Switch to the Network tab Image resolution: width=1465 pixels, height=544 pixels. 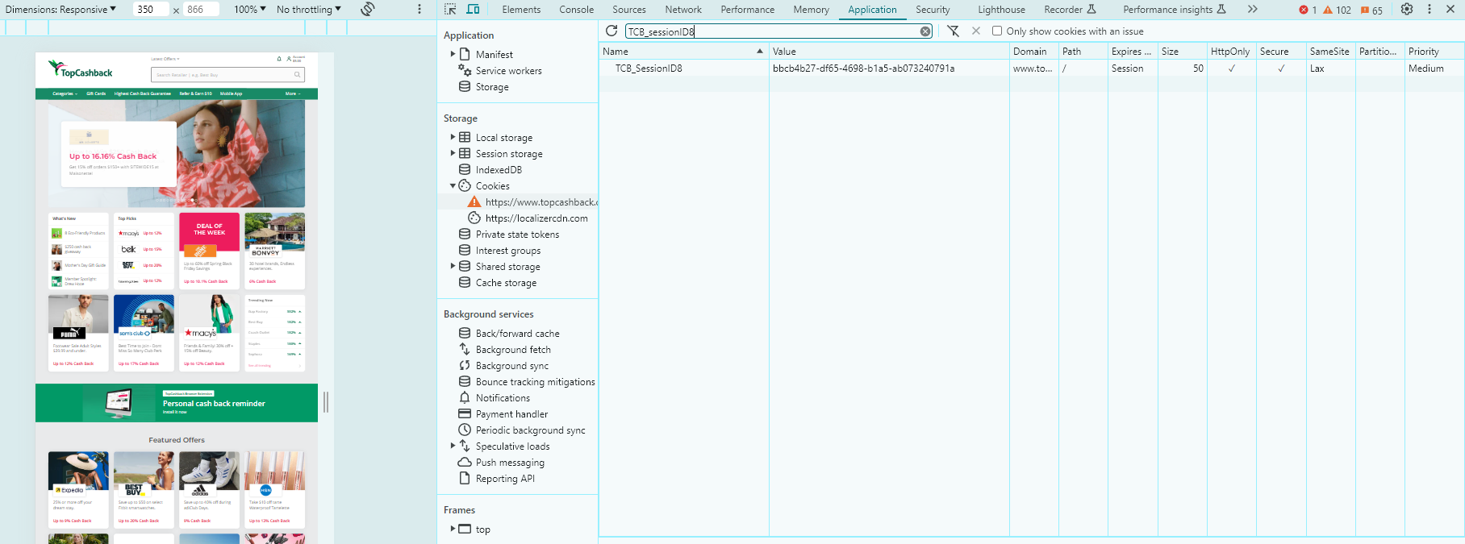coord(682,10)
